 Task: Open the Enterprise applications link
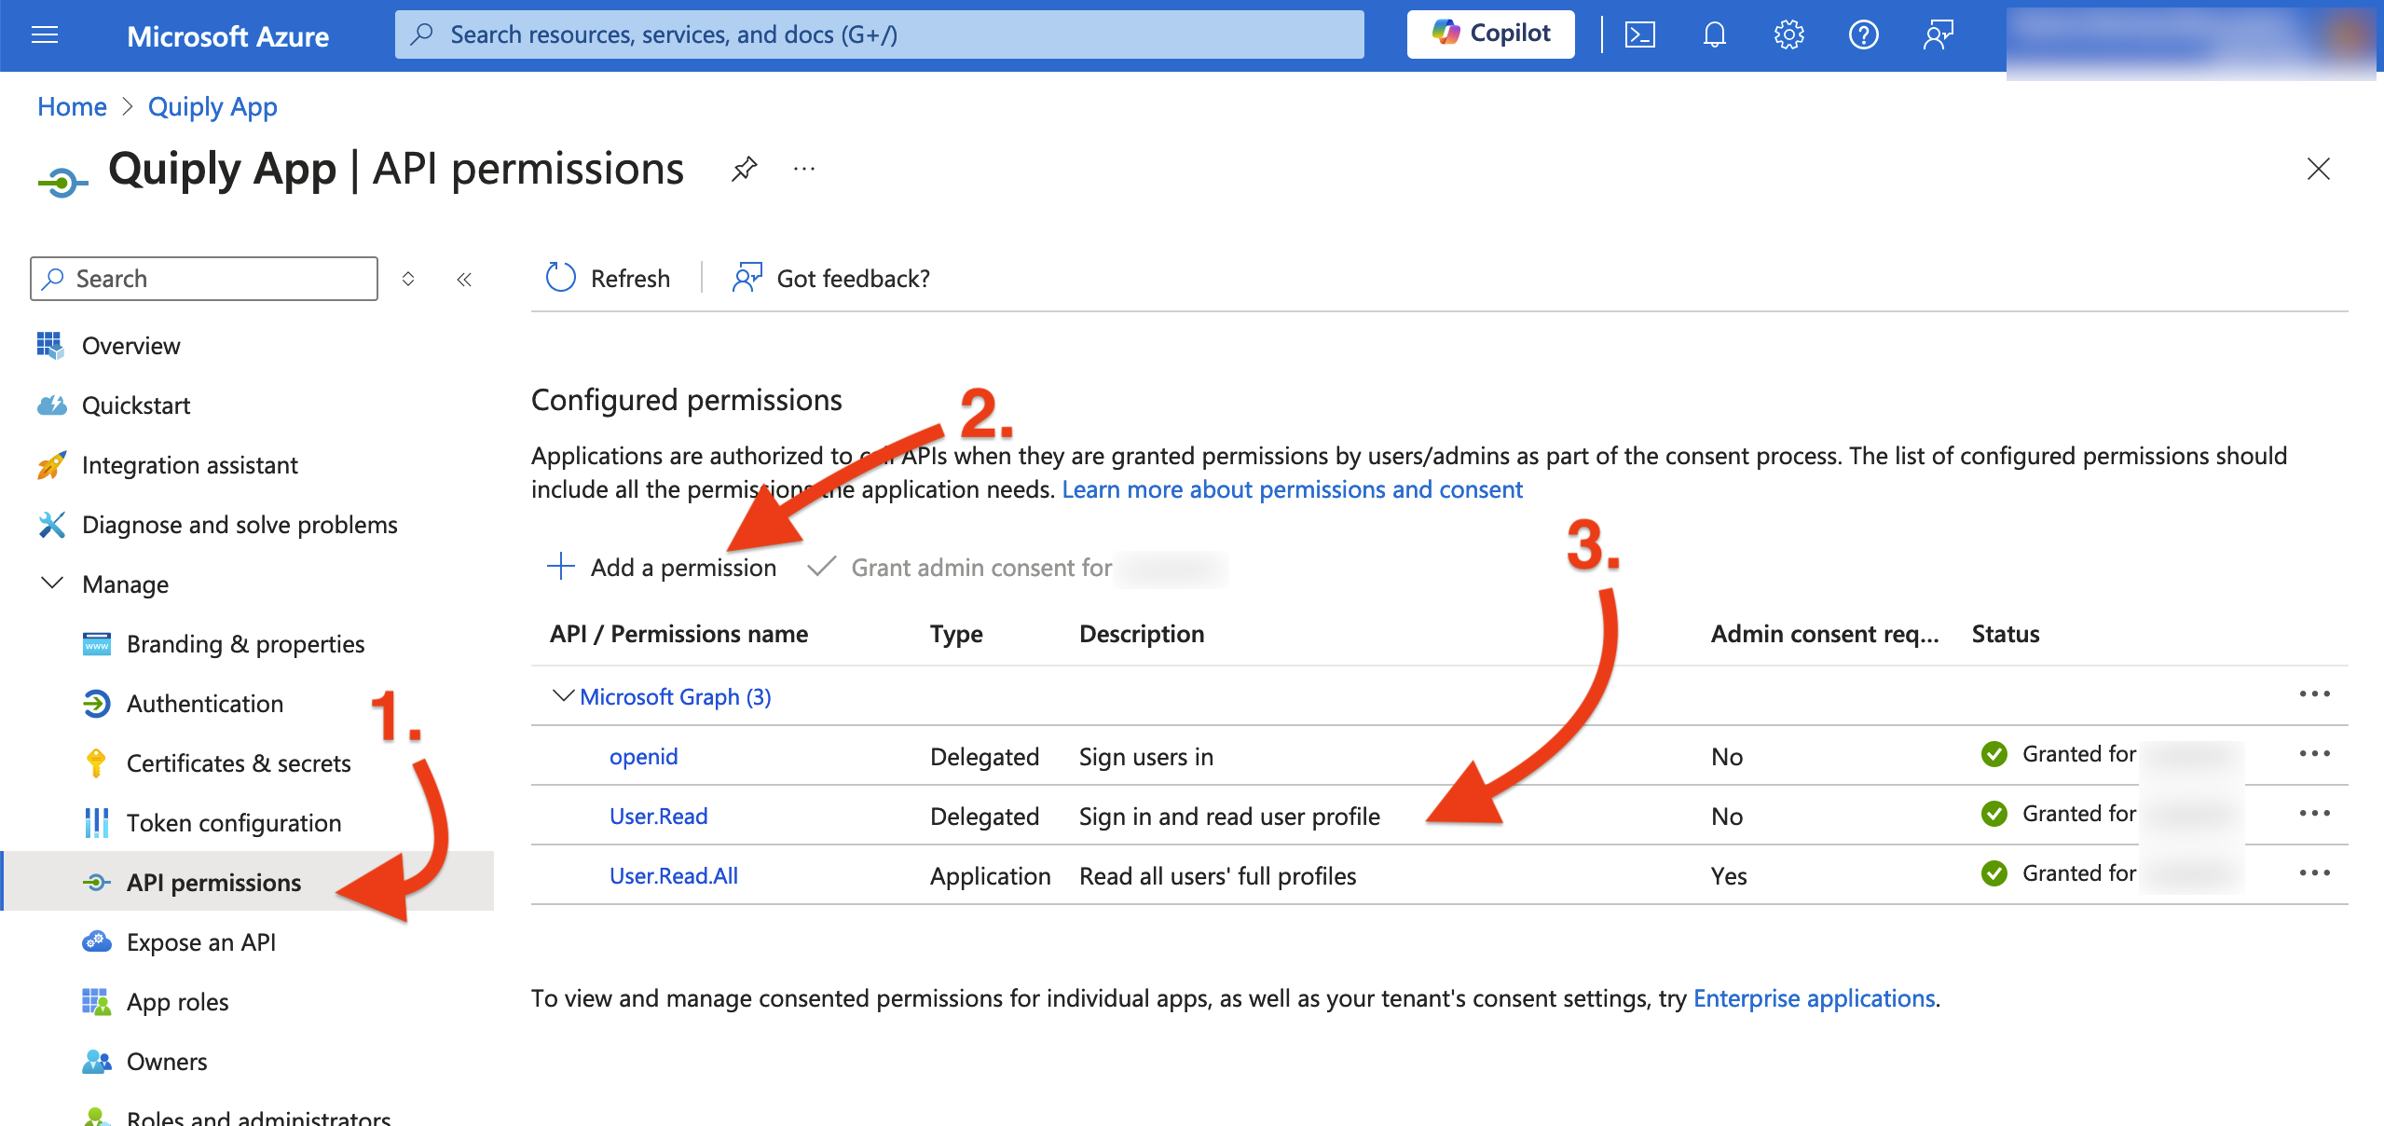(1814, 998)
